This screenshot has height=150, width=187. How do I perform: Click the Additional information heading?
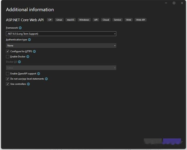coord(30,10)
